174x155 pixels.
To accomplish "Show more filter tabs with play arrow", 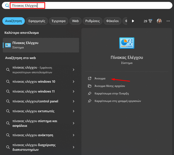I will point(133,21).
